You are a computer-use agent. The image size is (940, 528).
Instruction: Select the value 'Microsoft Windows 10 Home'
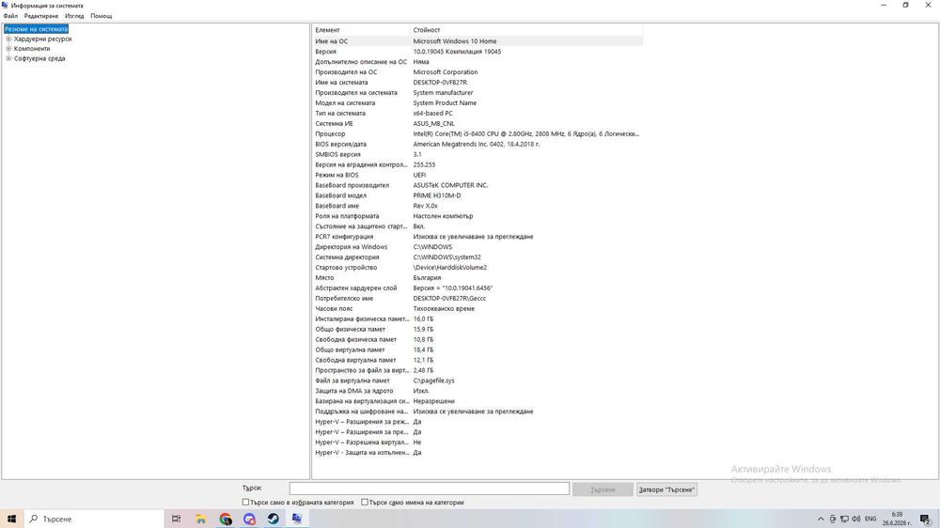(454, 41)
